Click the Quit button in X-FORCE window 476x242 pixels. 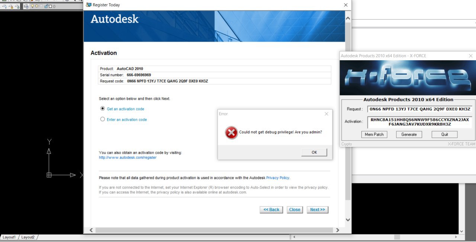[x=444, y=135]
